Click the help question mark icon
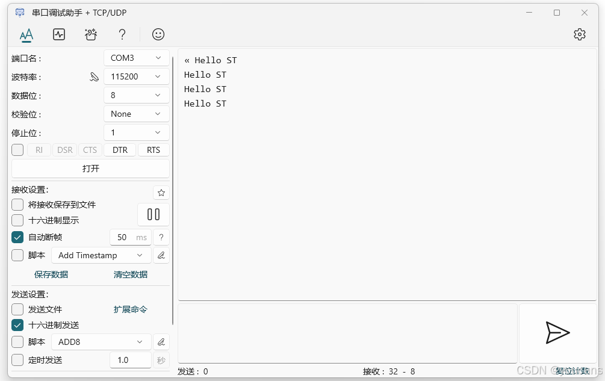 tap(122, 34)
